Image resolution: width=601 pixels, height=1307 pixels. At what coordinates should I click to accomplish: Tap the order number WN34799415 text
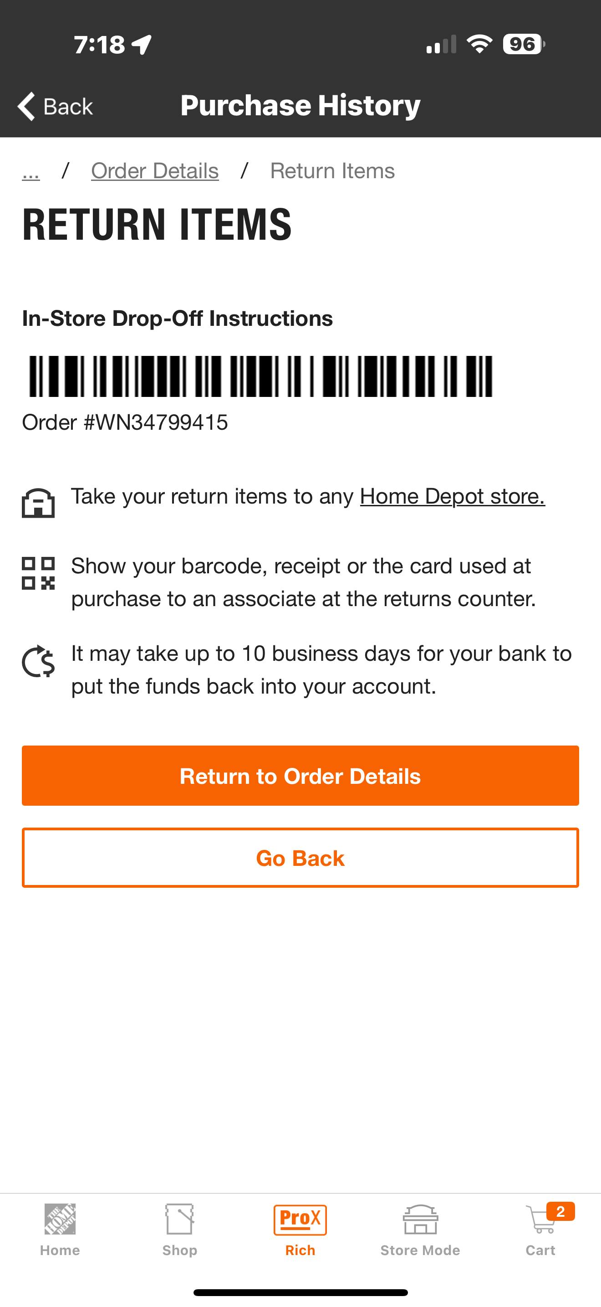(x=125, y=422)
